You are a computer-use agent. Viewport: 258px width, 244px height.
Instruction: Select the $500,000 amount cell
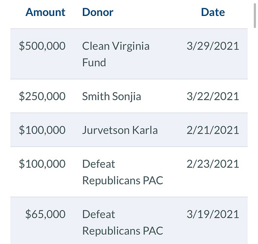coord(42,46)
